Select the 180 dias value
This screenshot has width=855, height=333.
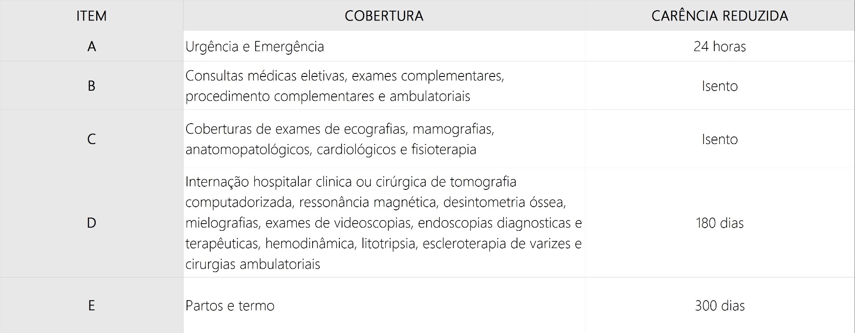[x=720, y=223]
